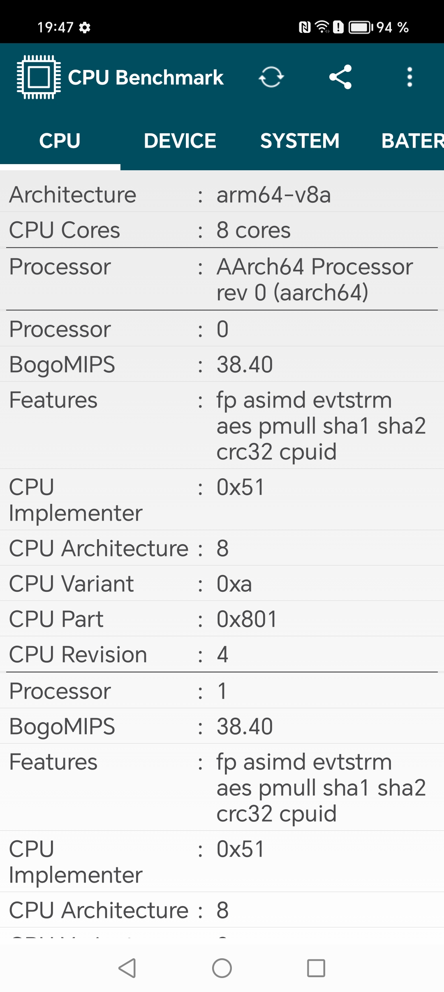Viewport: 444px width, 992px height.
Task: Open the share icon
Action: [340, 77]
